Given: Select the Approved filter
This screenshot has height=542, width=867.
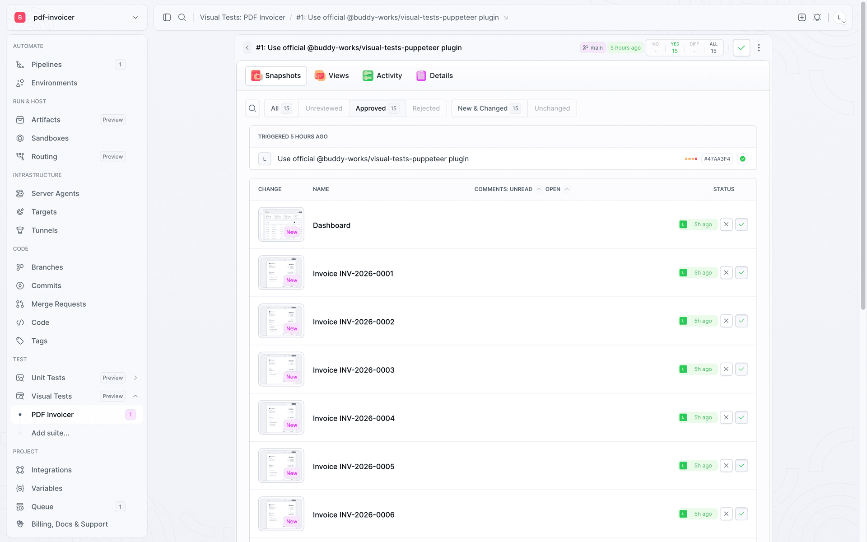Looking at the screenshot, I should (x=377, y=108).
